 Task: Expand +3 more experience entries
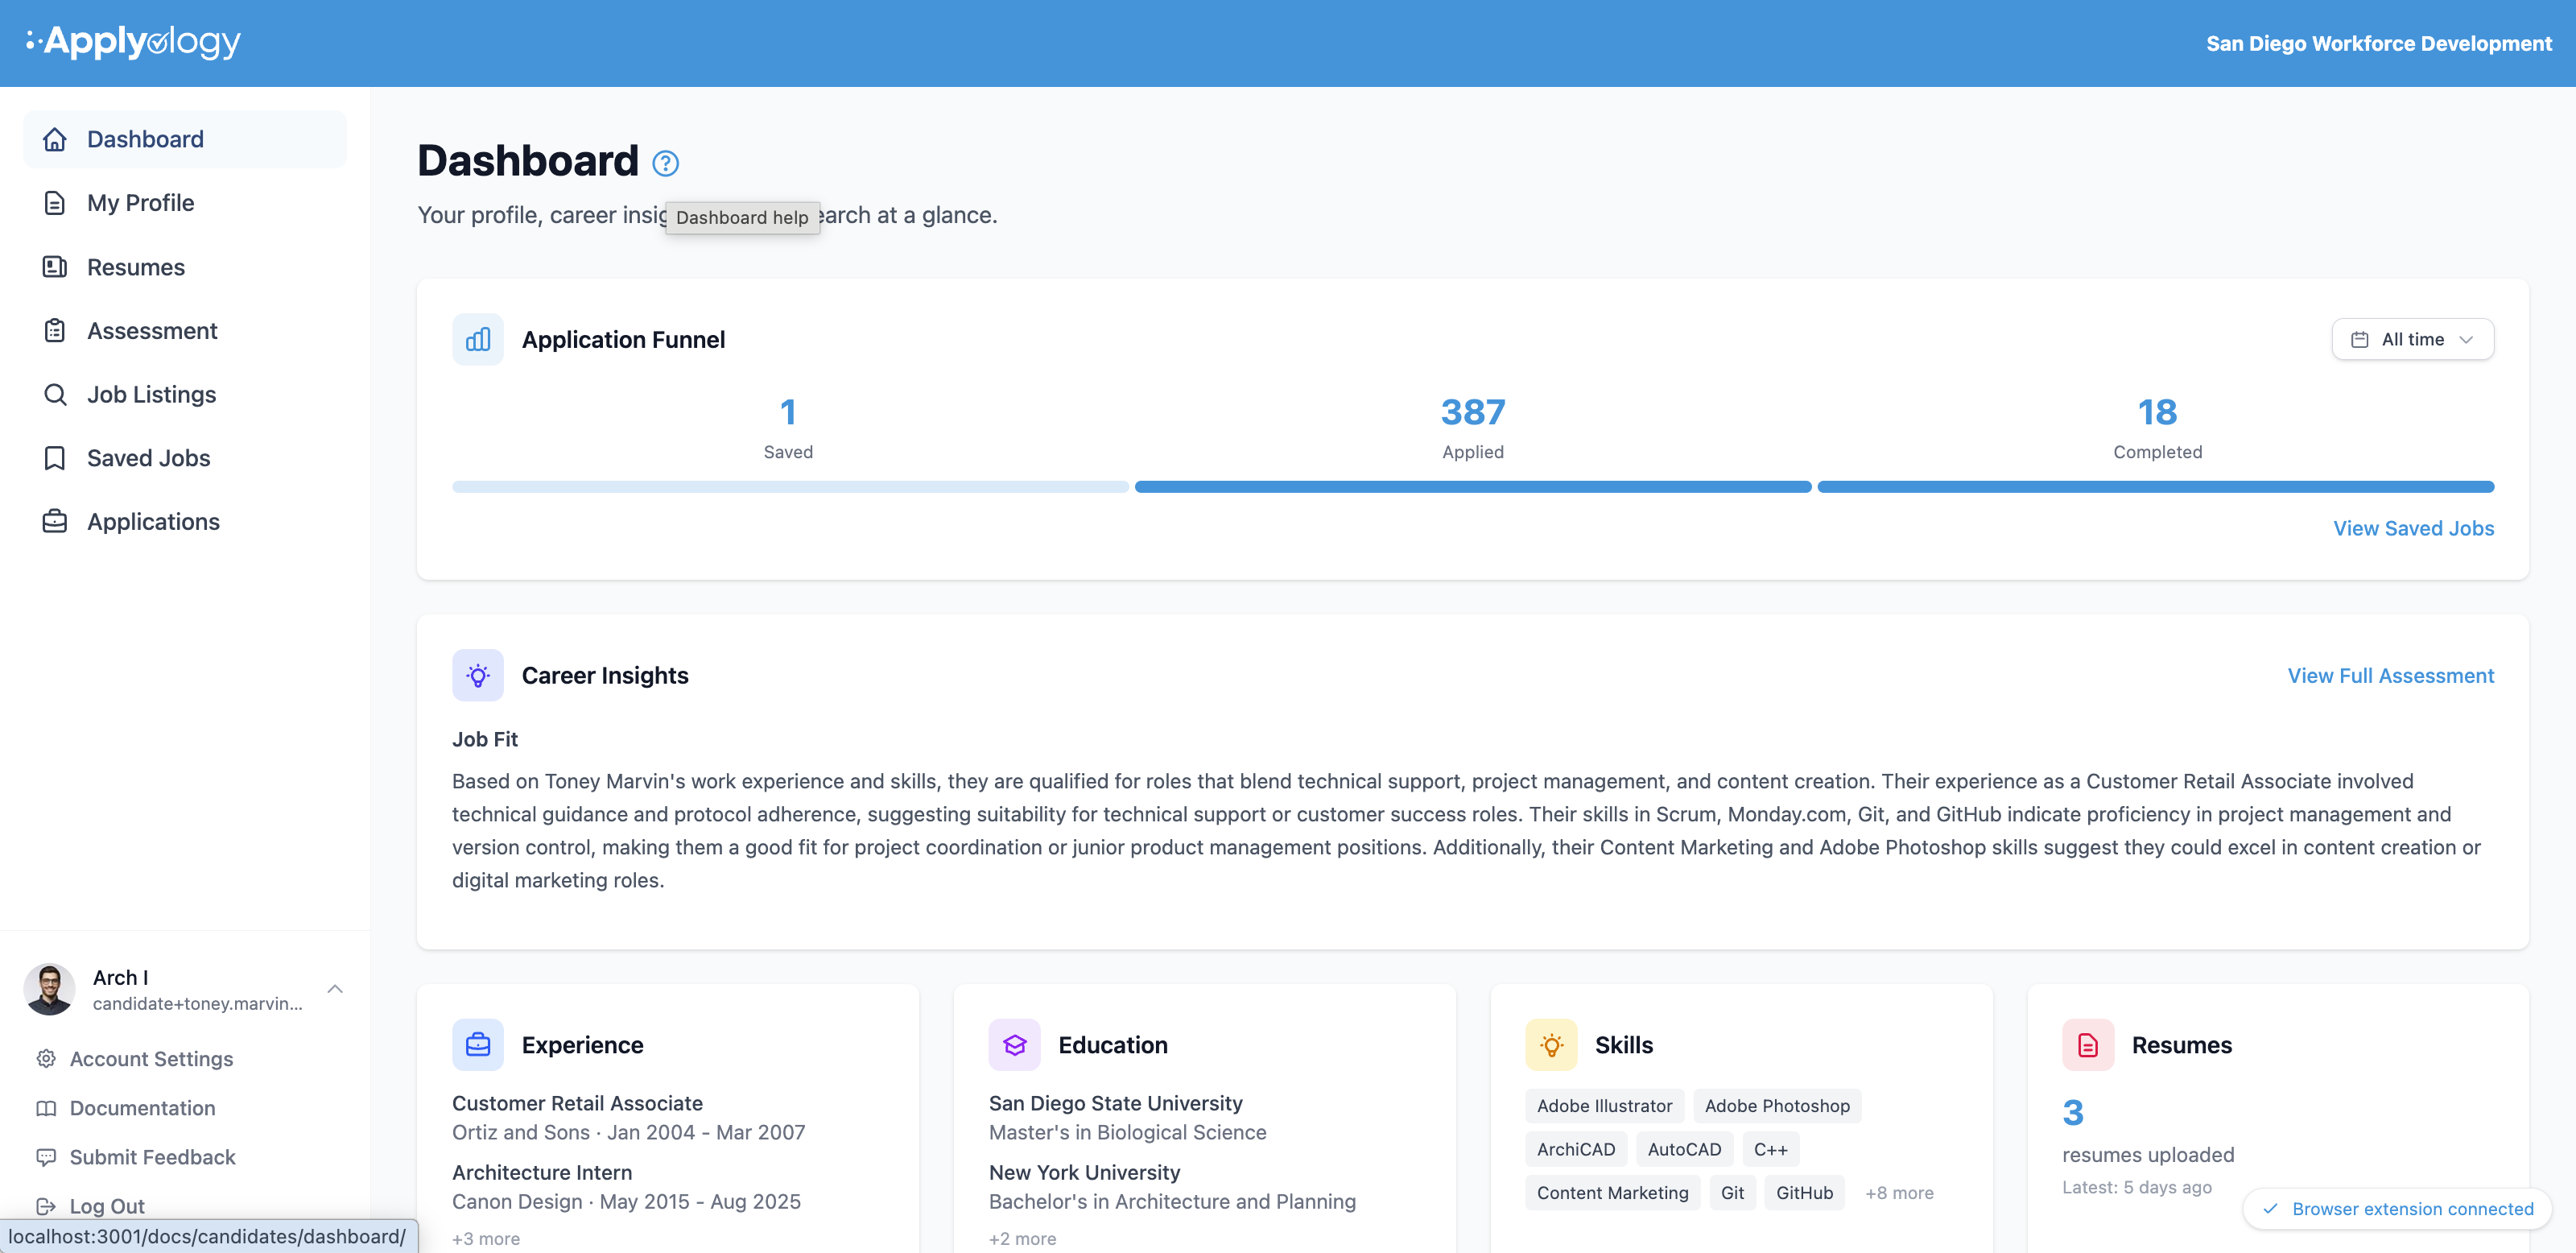(486, 1238)
